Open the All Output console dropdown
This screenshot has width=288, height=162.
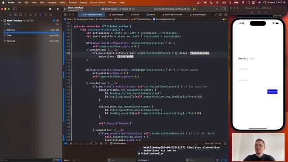click(144, 160)
